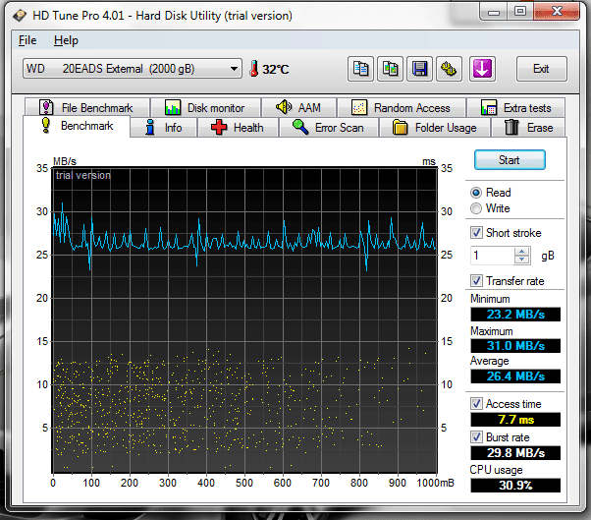
Task: Open the Health tab with red cross icon
Action: pos(236,128)
